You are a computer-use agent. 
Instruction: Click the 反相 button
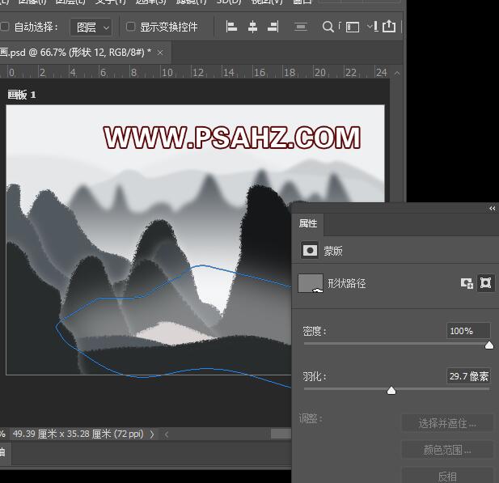click(447, 477)
